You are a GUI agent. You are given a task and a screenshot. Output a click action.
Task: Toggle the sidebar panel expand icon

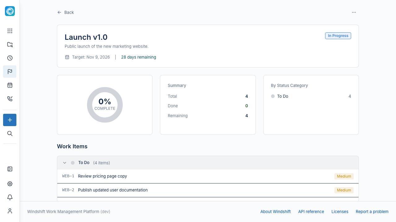coord(10,169)
